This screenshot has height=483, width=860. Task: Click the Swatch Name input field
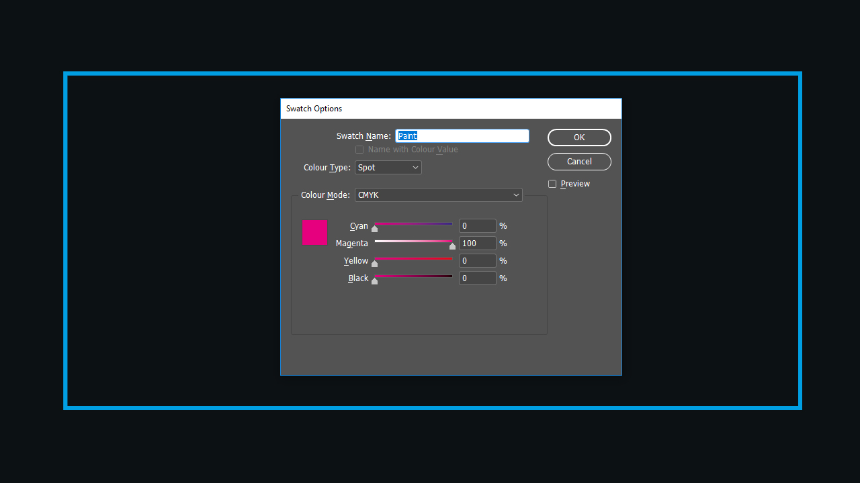click(462, 136)
